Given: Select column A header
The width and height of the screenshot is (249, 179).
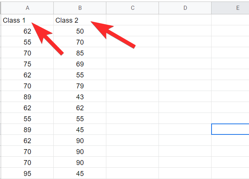Looking at the screenshot, I should pyautogui.click(x=27, y=8).
